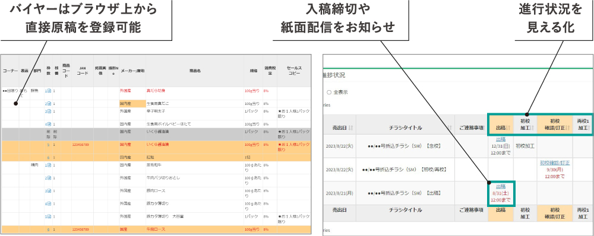The width and height of the screenshot is (594, 236).
Task: Click the メーカー/産地 column header
Action: click(132, 71)
